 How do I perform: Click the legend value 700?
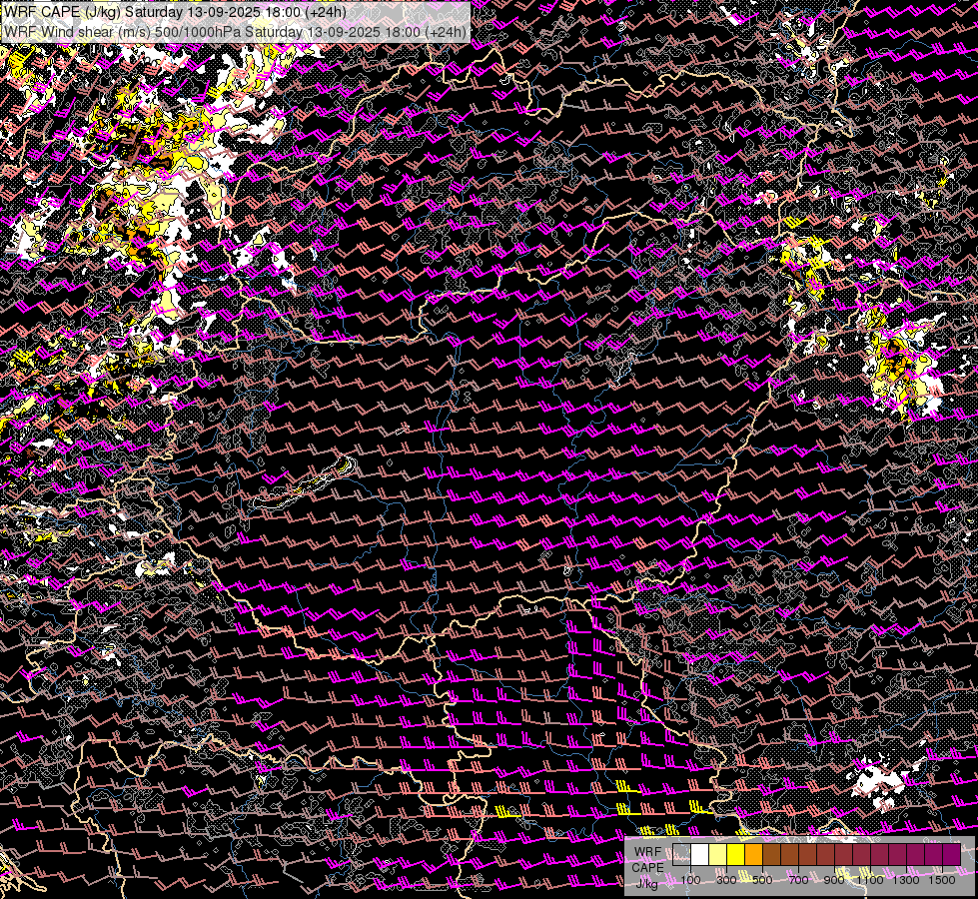pos(798,880)
